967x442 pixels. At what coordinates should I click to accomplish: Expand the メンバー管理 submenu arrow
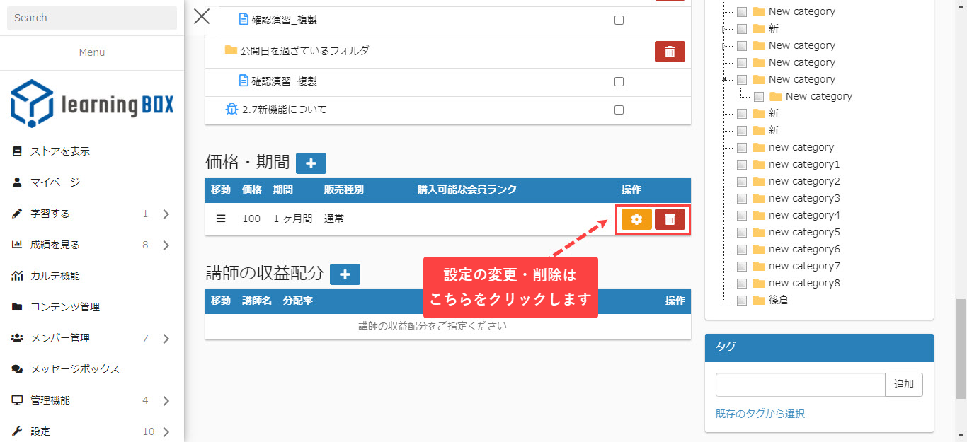(x=166, y=339)
